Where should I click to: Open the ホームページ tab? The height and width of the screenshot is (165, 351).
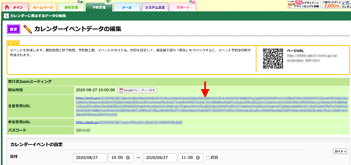click(x=43, y=7)
